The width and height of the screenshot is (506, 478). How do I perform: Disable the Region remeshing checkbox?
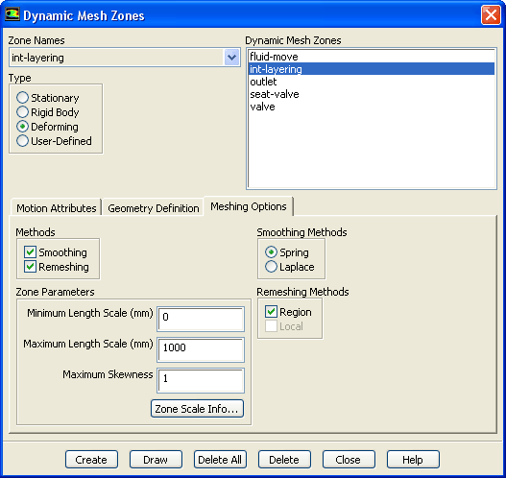271,312
